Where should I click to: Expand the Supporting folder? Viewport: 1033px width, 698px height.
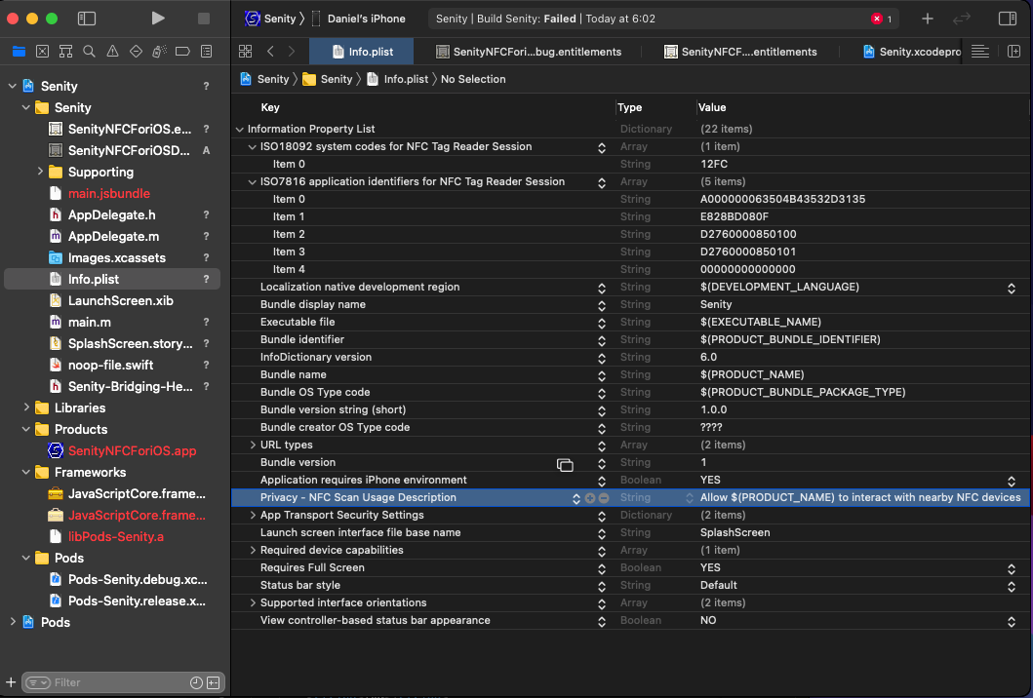pos(41,173)
